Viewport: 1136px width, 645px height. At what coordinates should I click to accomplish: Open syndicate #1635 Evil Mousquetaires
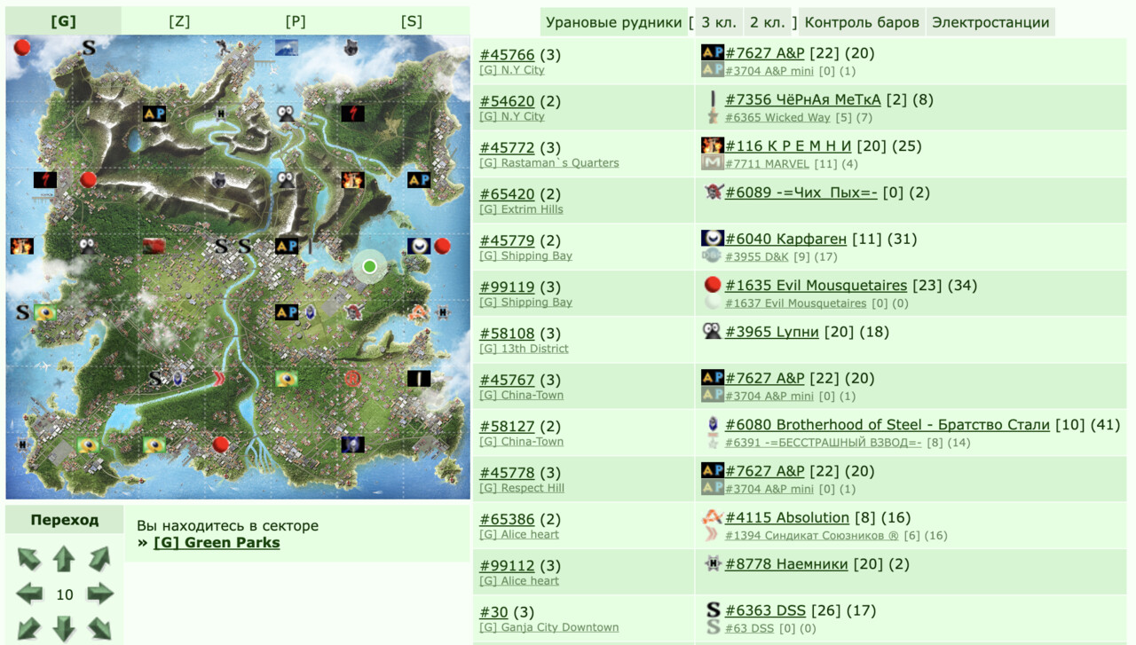[816, 285]
